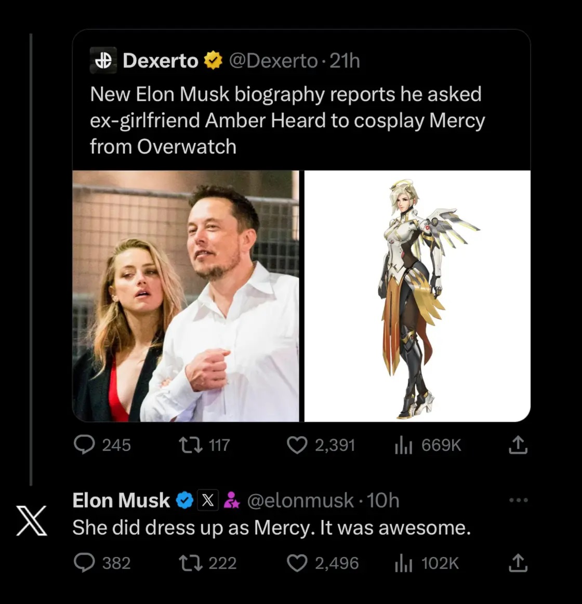
Task: Repost the Dexerto post
Action: pyautogui.click(x=191, y=445)
